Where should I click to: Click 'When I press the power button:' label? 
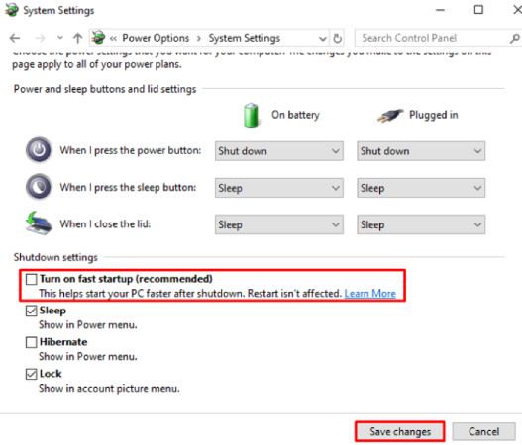[131, 150]
